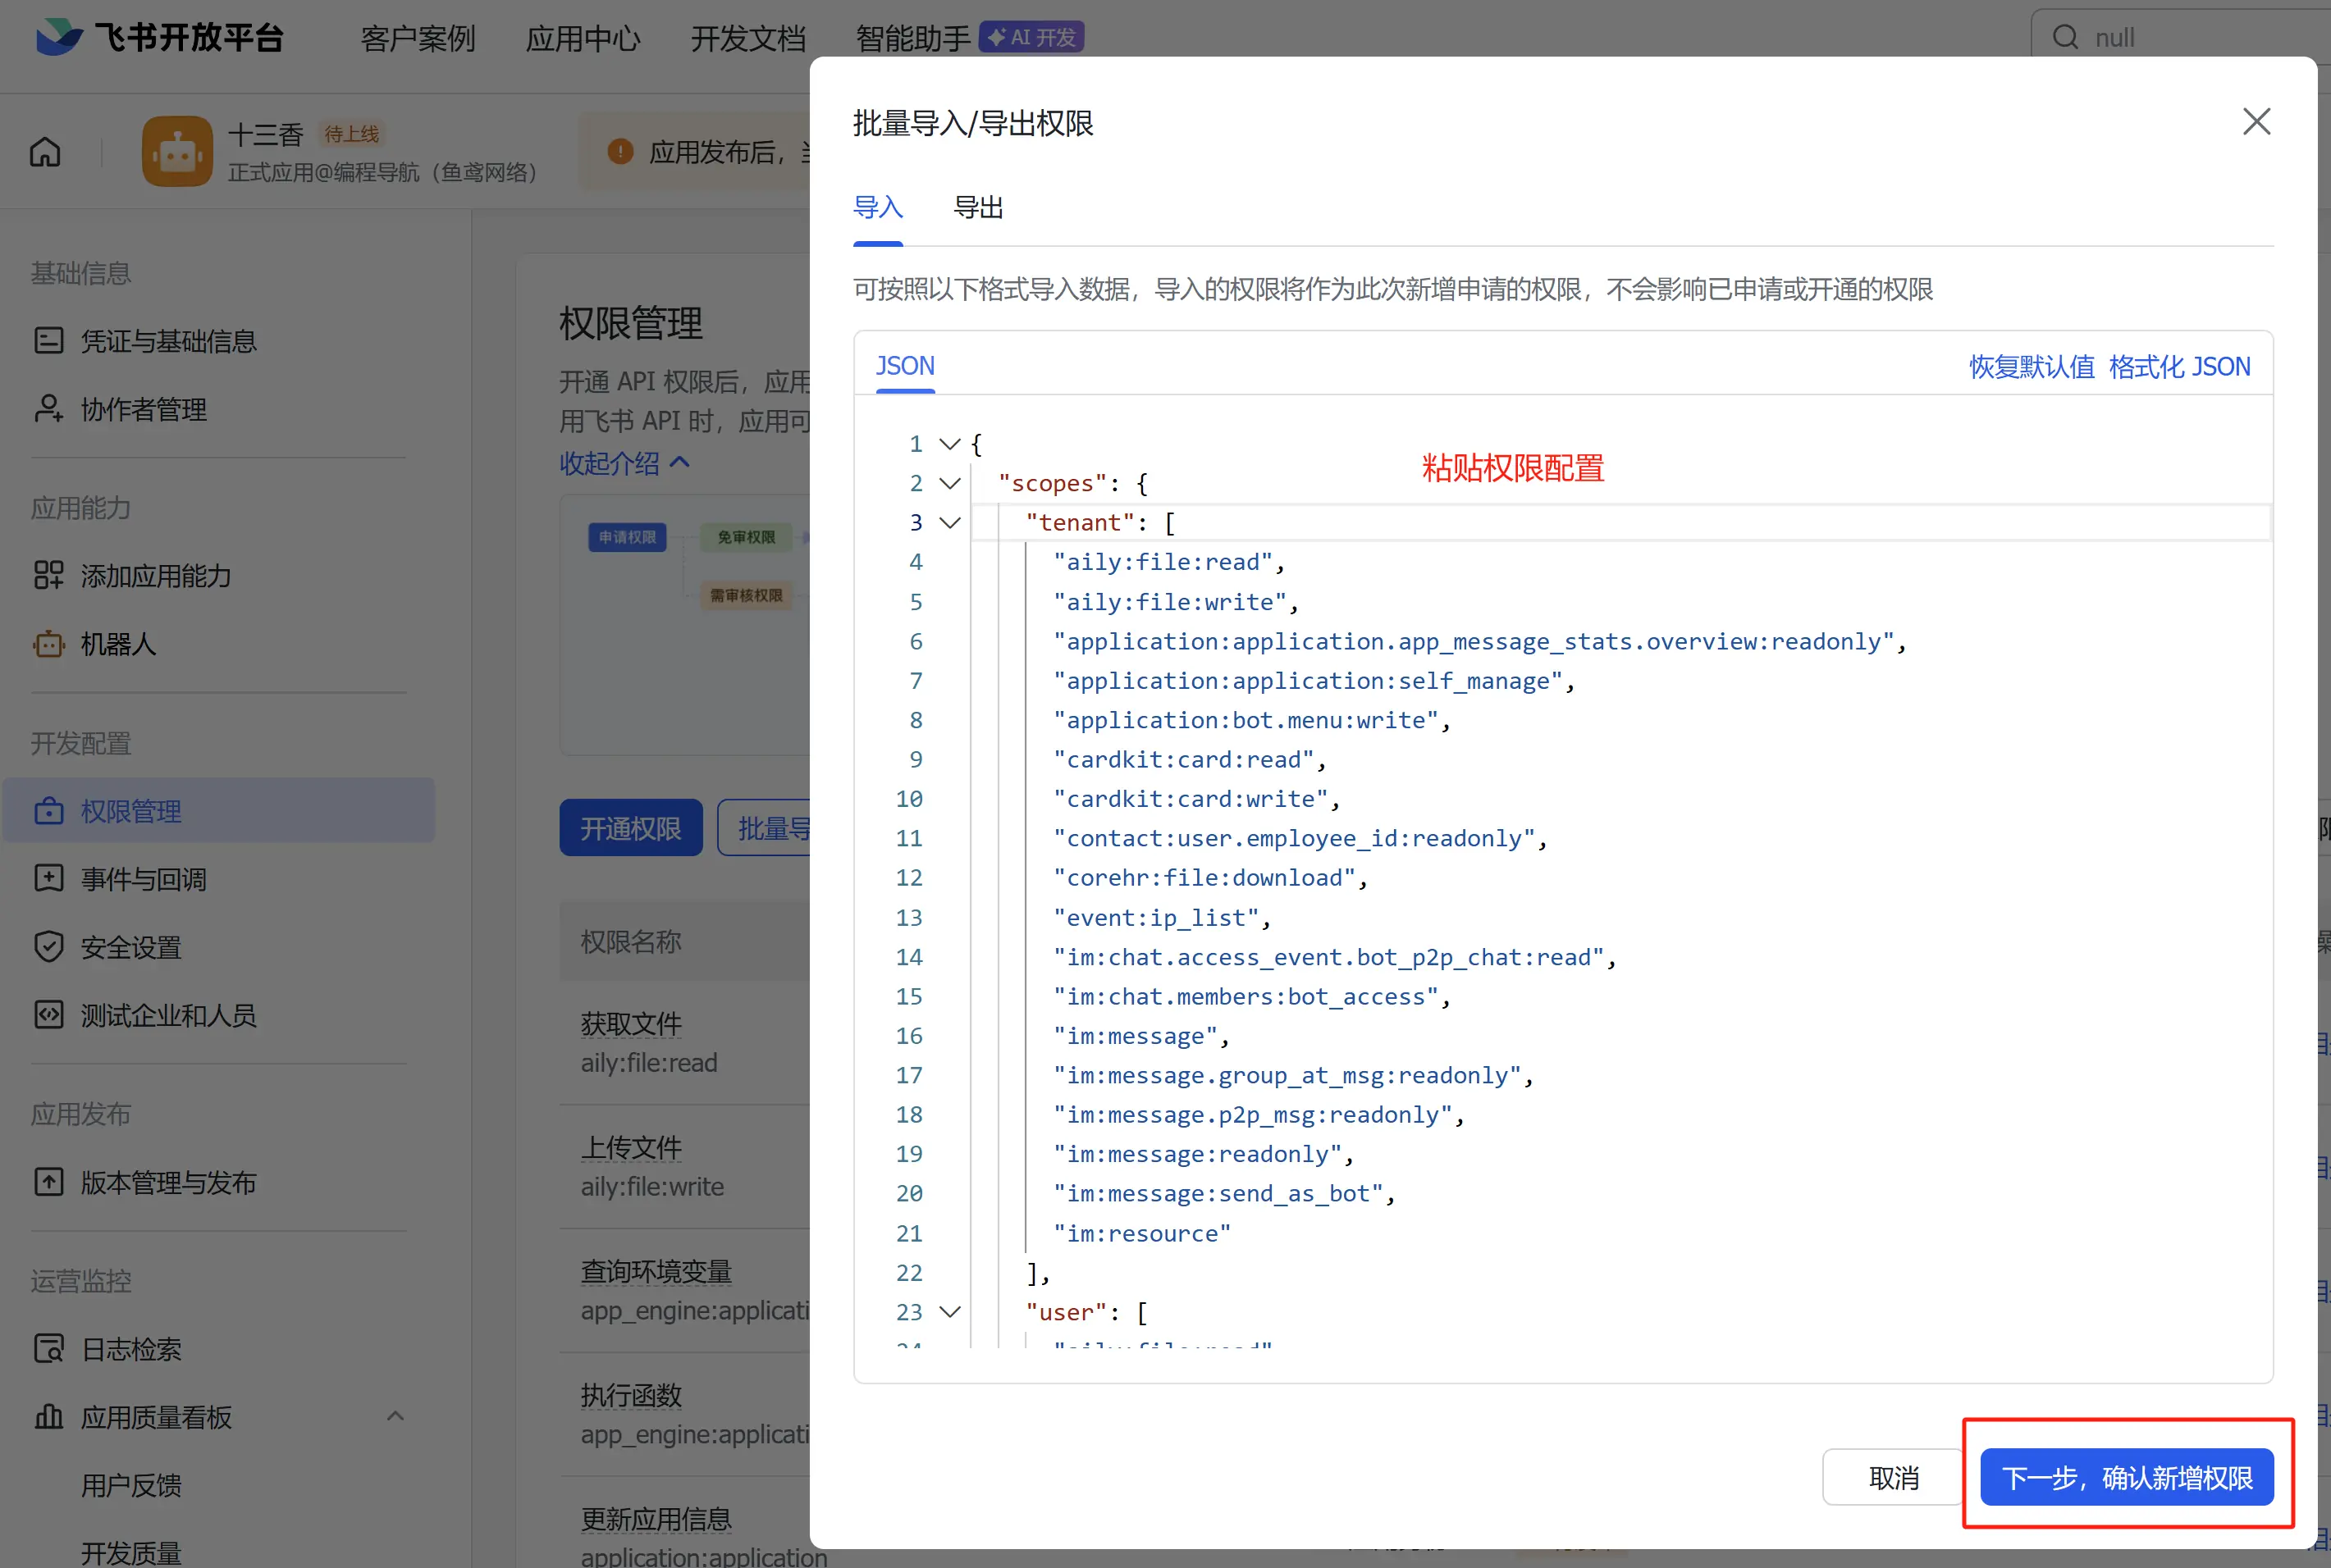Click the 安全设置 shield icon

(48, 946)
